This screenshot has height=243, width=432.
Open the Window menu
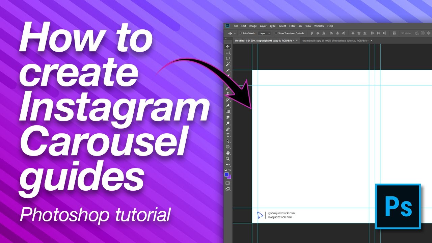pyautogui.click(x=319, y=26)
